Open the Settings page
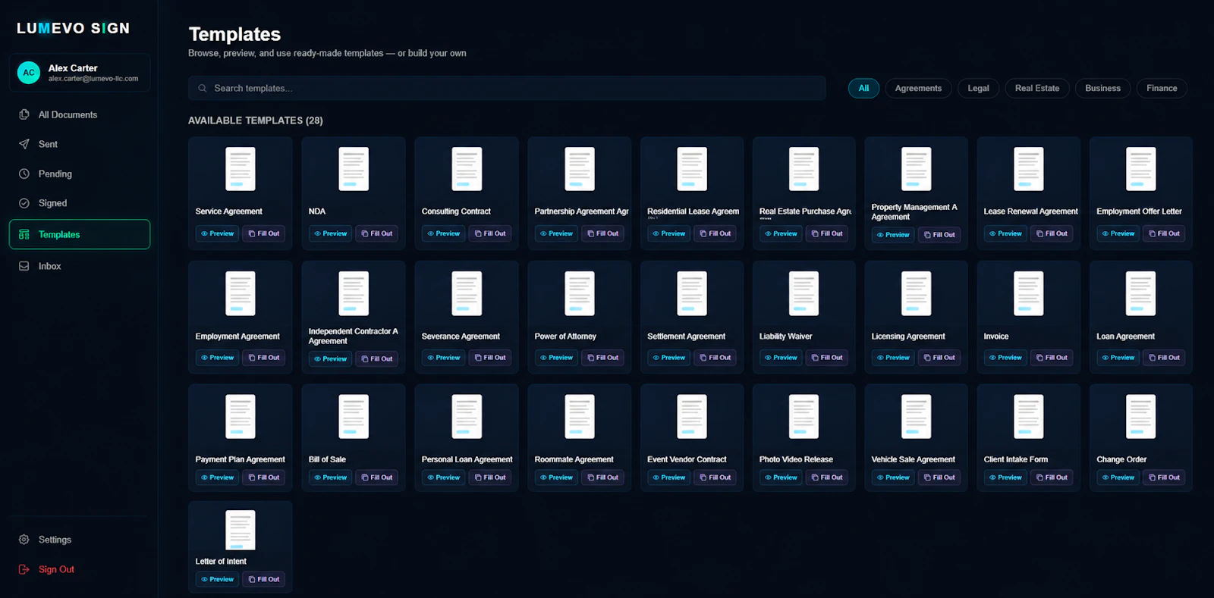The height and width of the screenshot is (598, 1214). pyautogui.click(x=80, y=540)
